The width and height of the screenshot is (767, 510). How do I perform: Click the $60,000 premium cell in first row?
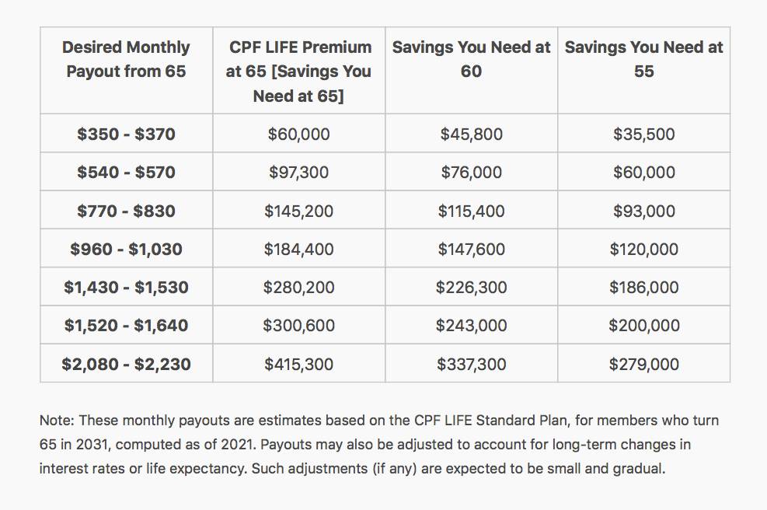pos(299,134)
